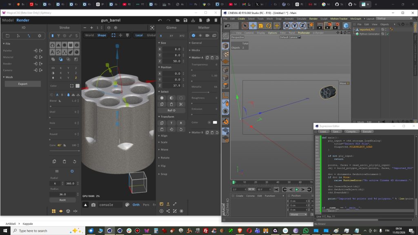Open the MoGraph menu
This screenshot has width=418, height=235.
point(356,19)
